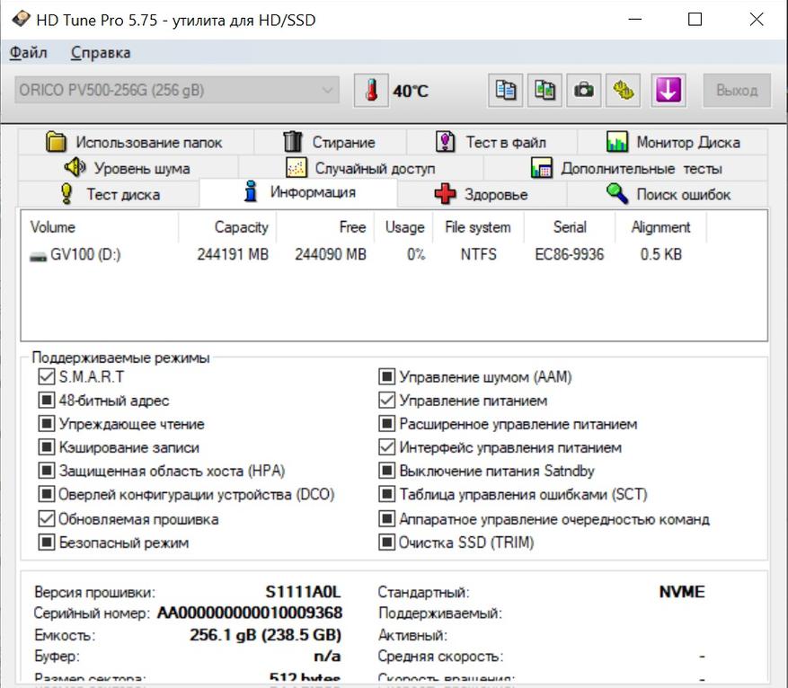Switch to the Использование папок tab
The image size is (788, 688).
click(136, 142)
